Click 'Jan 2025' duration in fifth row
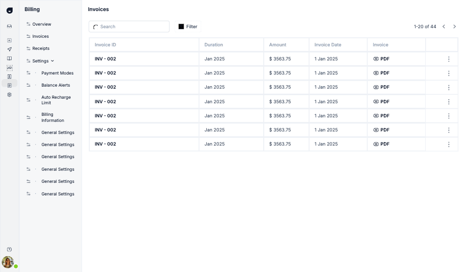466x272 pixels. (214, 116)
